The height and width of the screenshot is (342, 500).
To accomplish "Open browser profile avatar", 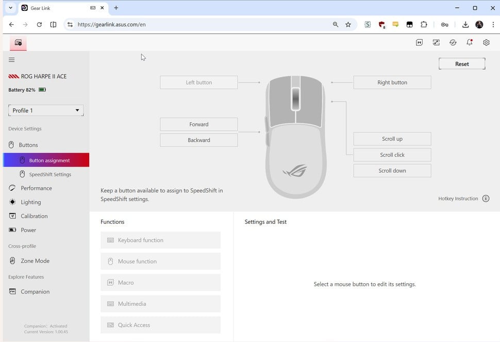I will point(479,25).
